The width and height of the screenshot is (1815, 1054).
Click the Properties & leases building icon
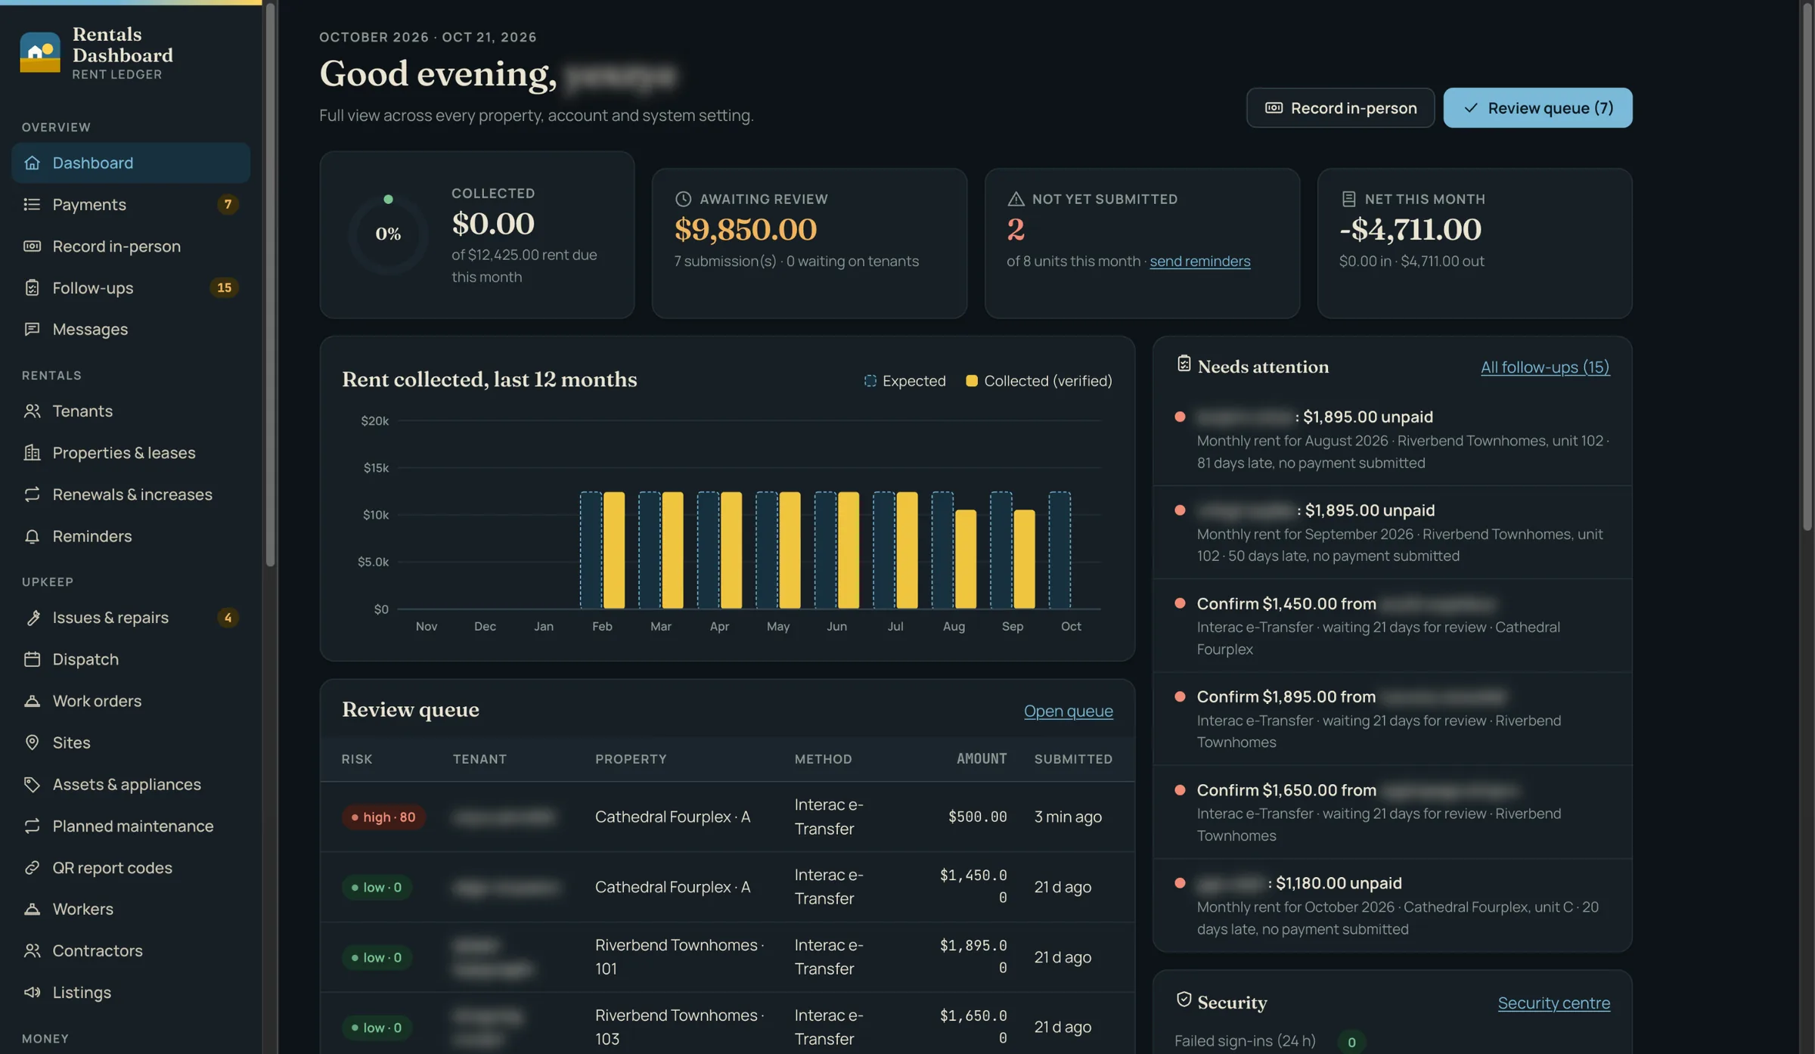(32, 452)
